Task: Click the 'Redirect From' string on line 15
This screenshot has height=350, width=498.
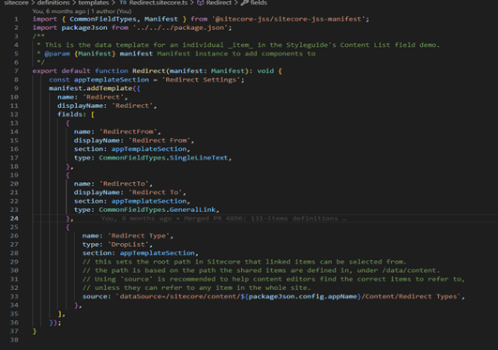Action: point(159,140)
